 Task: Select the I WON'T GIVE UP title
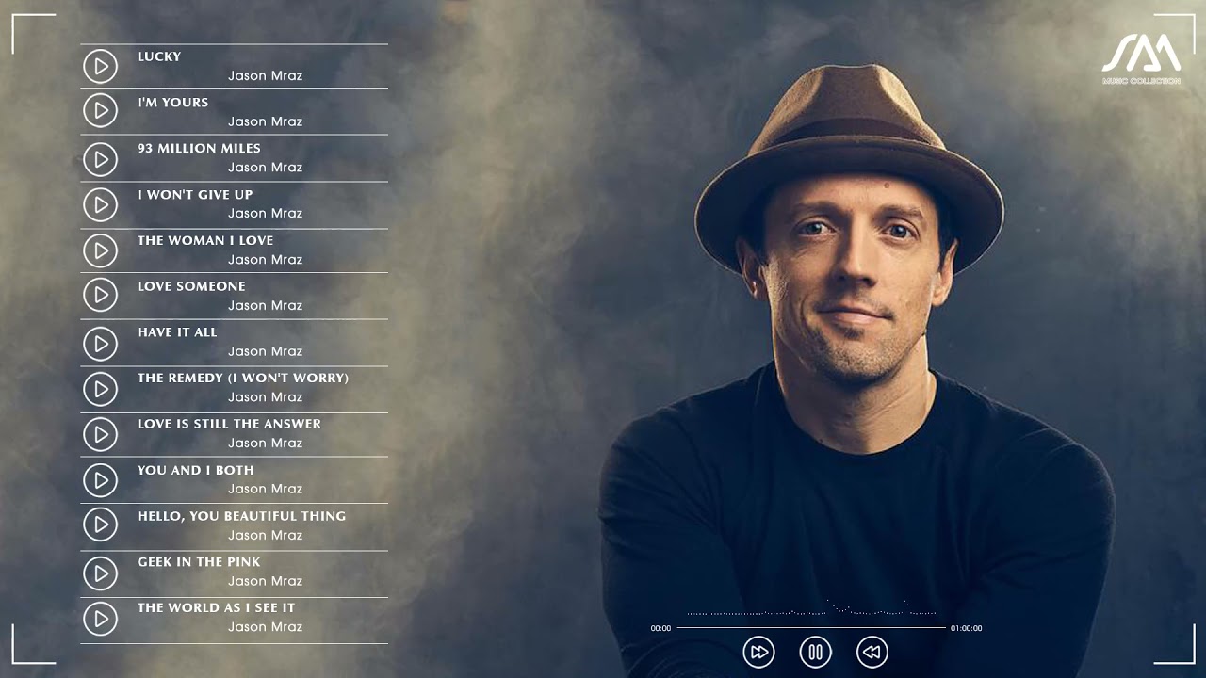(195, 195)
